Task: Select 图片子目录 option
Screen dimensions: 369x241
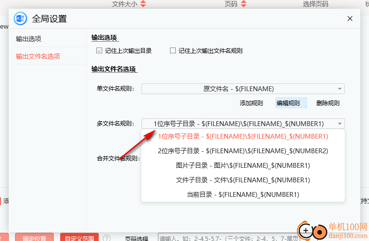Action: coord(243,166)
